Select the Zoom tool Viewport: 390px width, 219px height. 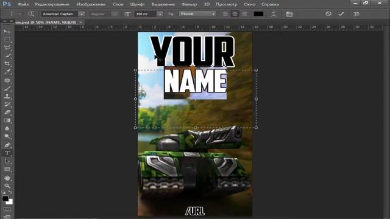tap(7, 186)
